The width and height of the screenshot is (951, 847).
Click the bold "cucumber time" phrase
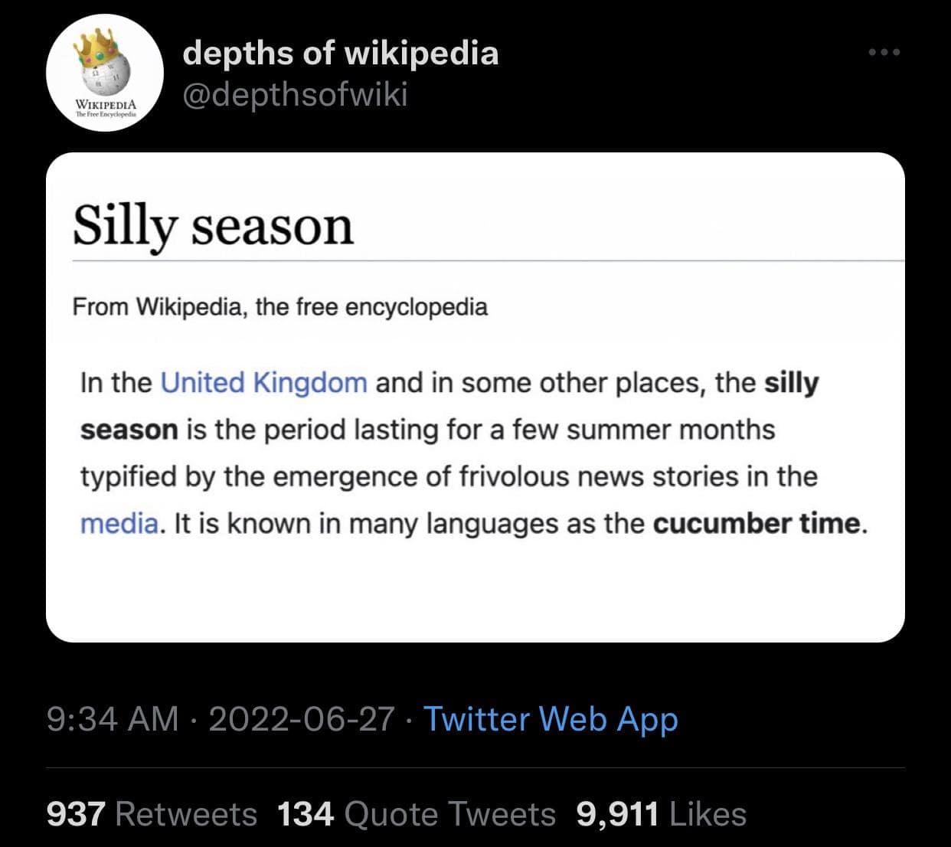[x=757, y=524]
